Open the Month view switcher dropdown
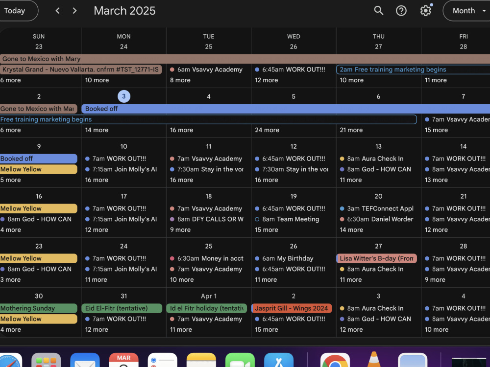Screen dimensions: 490x367 467,11
